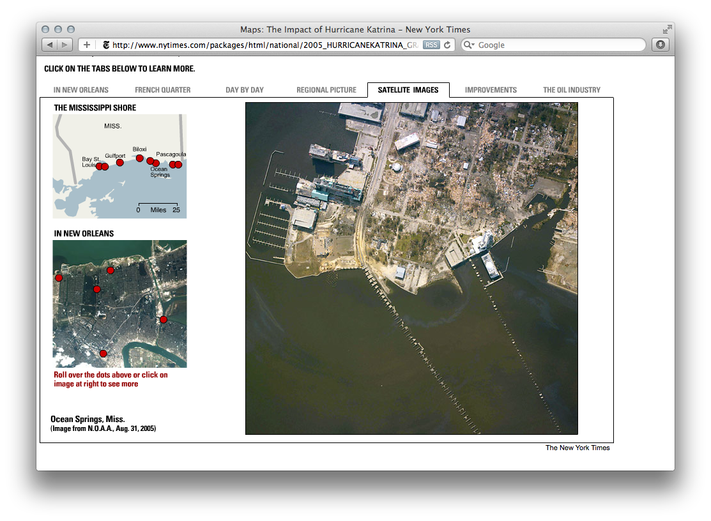This screenshot has height=521, width=711.
Task: Click the site favicon before the URL
Action: pos(105,45)
